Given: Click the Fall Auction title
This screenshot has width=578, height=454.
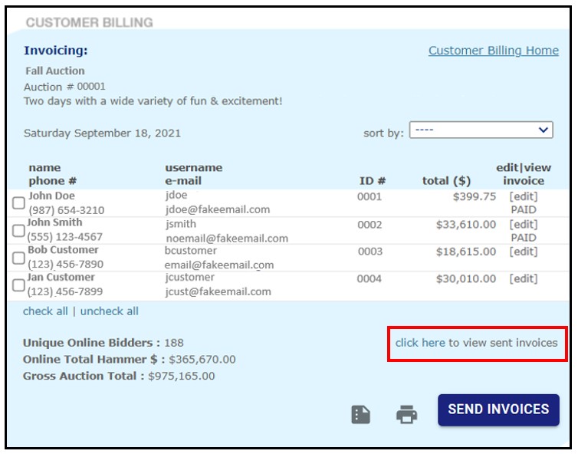Looking at the screenshot, I should (x=55, y=71).
